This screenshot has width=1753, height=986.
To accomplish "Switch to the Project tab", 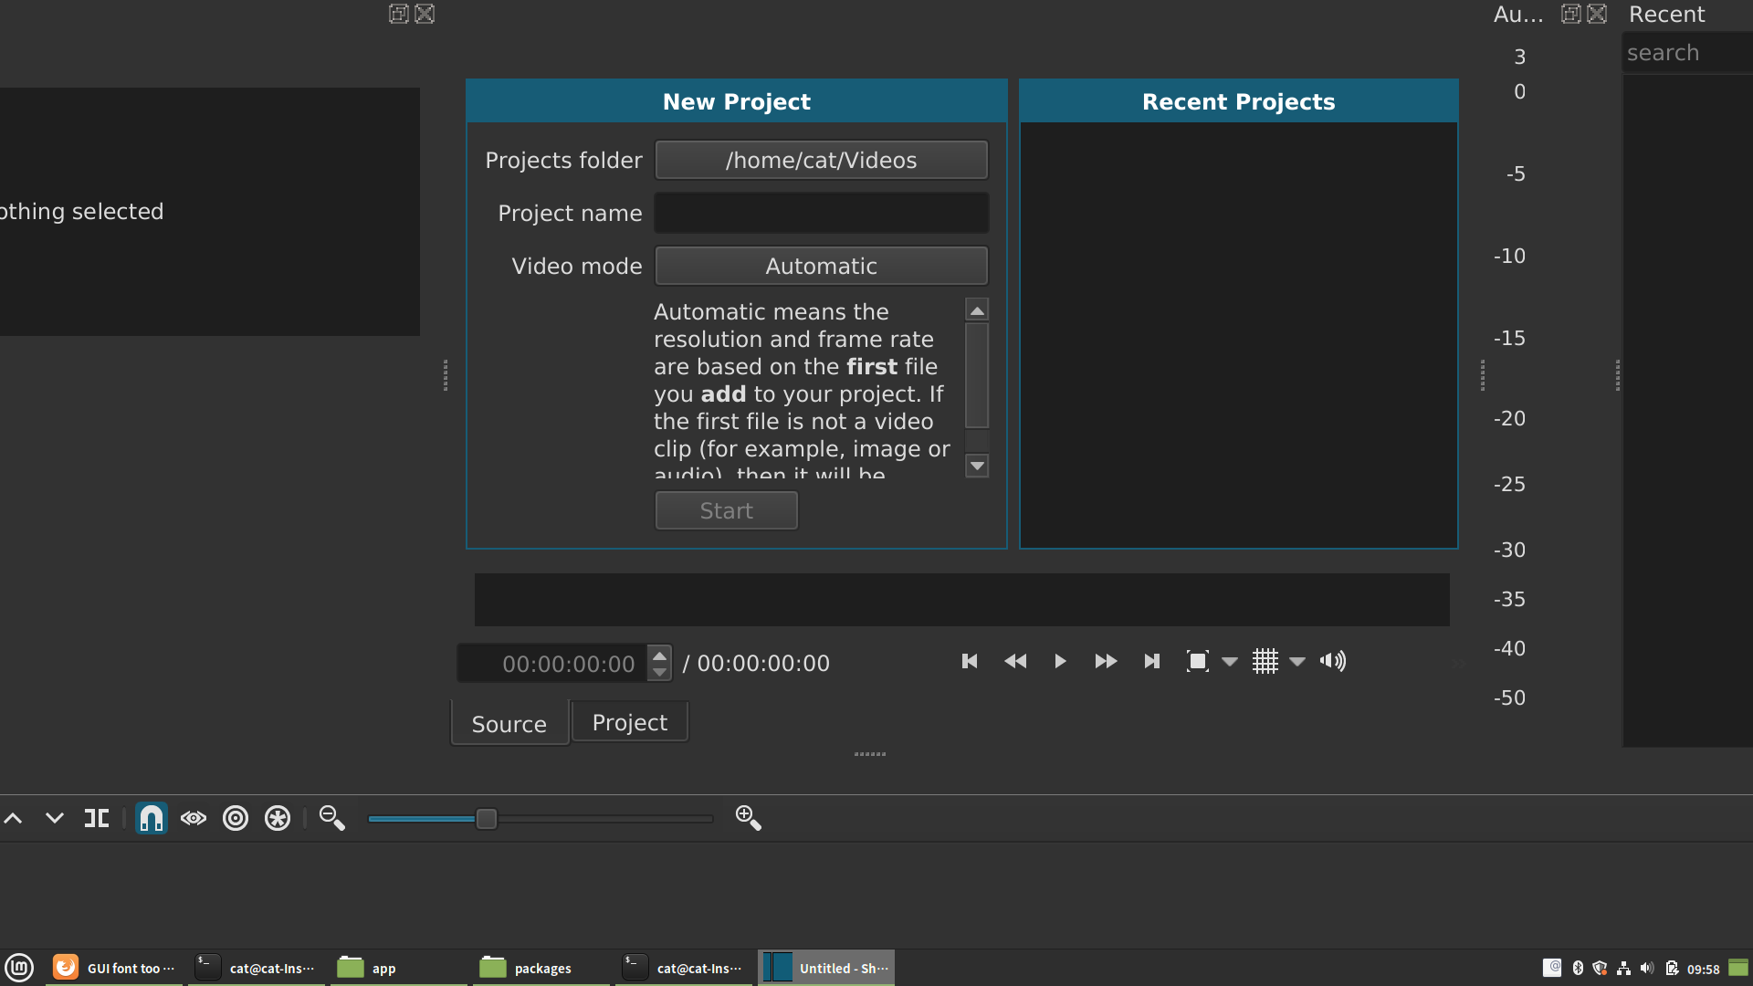I will pos(629,721).
